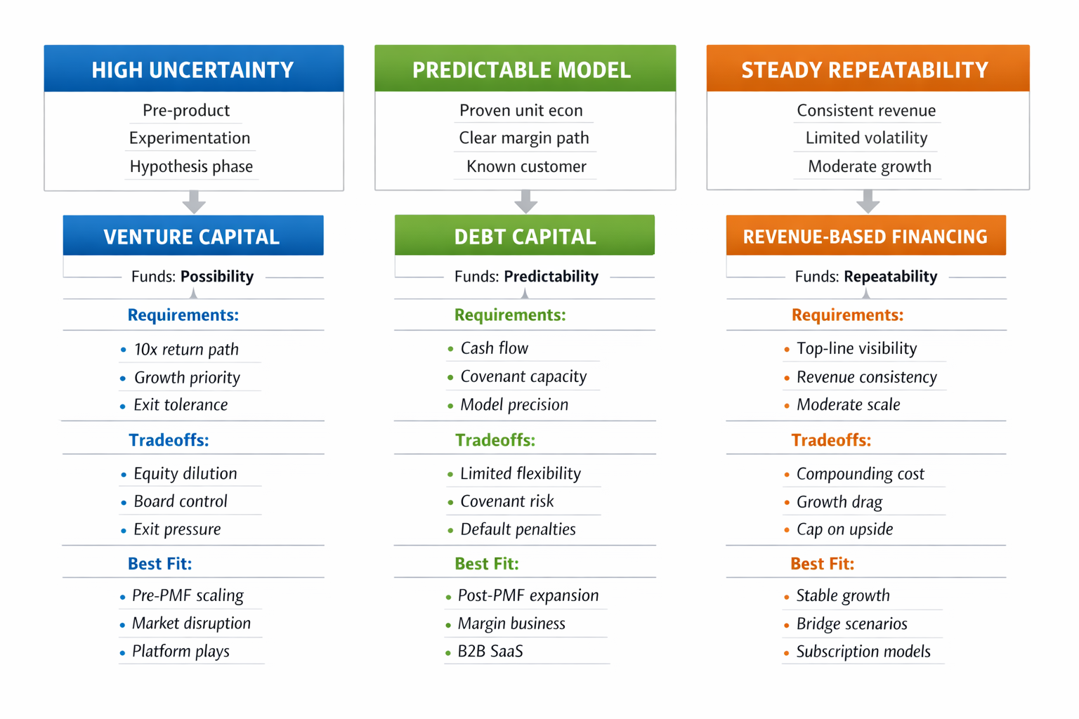Viewport: 1079px width, 719px height.
Task: Click the blue Requirements label under Venture Capital
Action: pos(183,315)
